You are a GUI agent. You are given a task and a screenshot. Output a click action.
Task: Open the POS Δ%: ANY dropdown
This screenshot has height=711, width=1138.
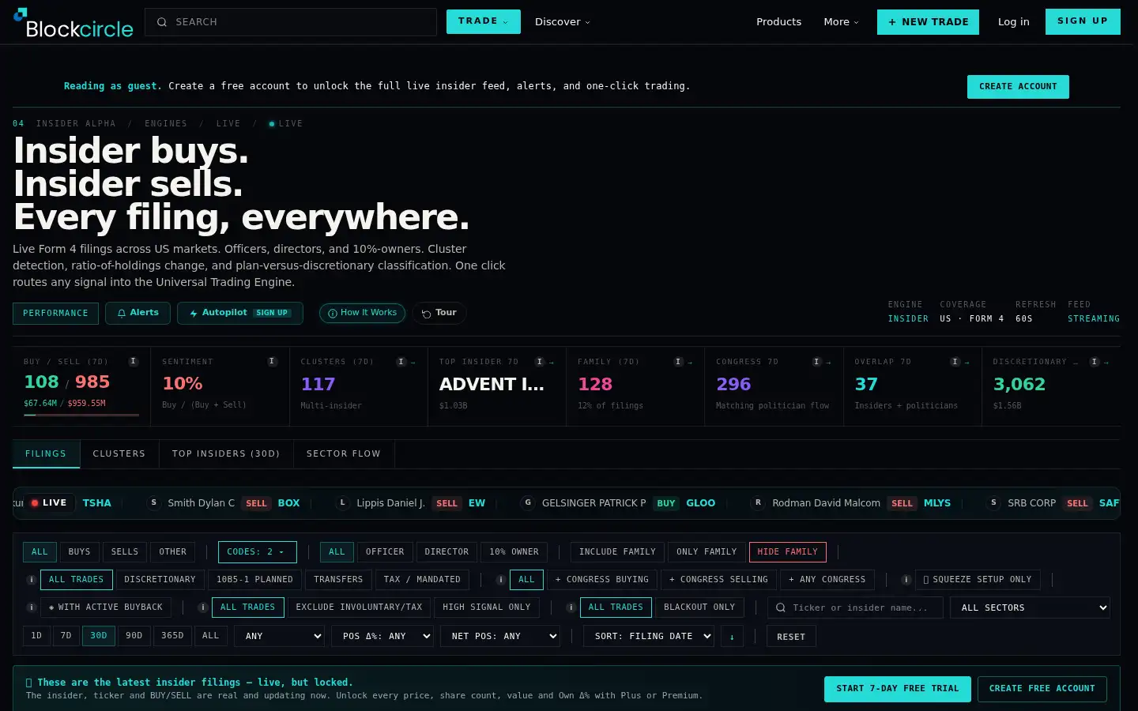(382, 636)
